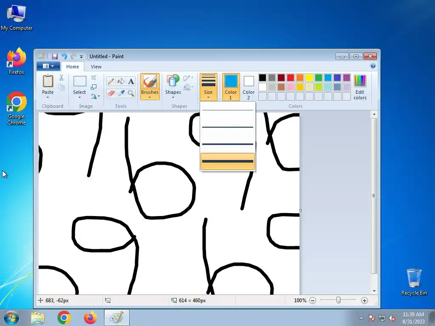The height and width of the screenshot is (326, 435).
Task: Click the Resize icon in Image group
Action: click(94, 87)
